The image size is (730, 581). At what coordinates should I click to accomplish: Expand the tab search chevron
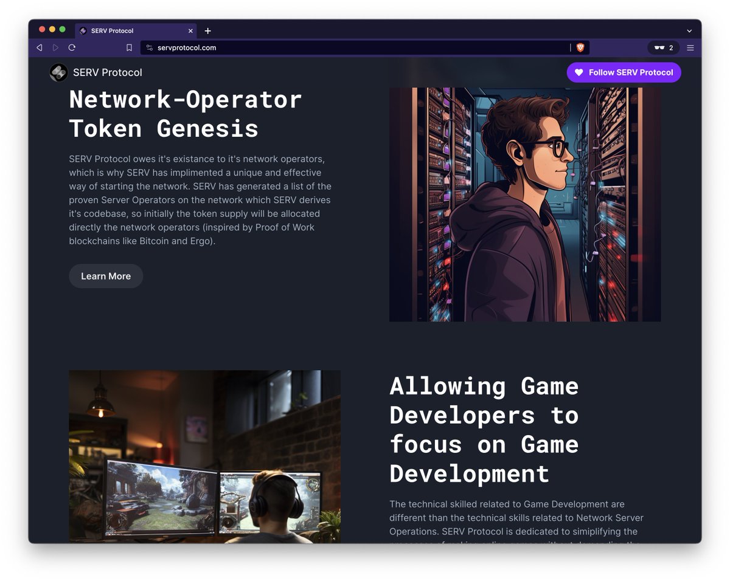(689, 30)
